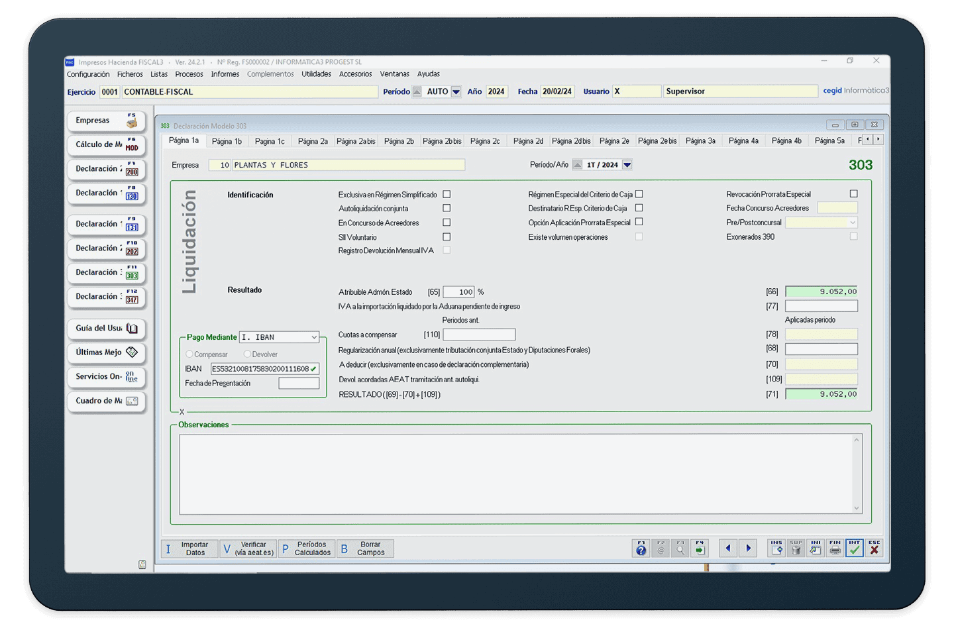Open Declaración 347 sidebar shortcut
This screenshot has height=630, width=954.
(106, 297)
